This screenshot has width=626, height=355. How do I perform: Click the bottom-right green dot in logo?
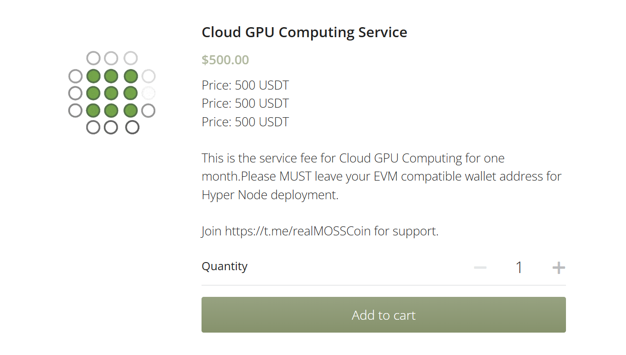pyautogui.click(x=131, y=111)
